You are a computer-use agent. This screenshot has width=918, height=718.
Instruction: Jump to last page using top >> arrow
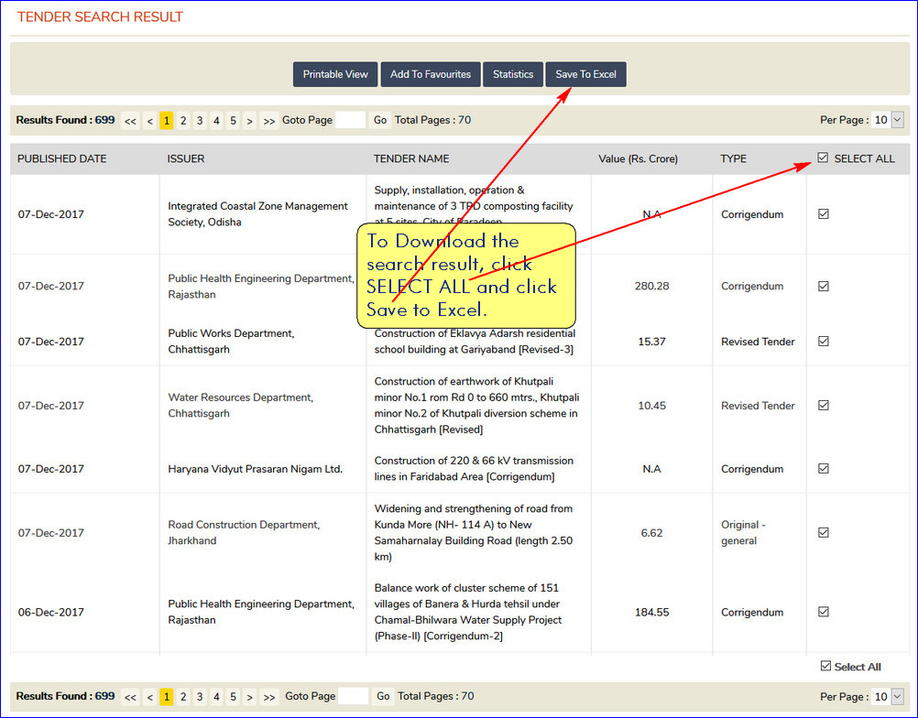tap(268, 120)
